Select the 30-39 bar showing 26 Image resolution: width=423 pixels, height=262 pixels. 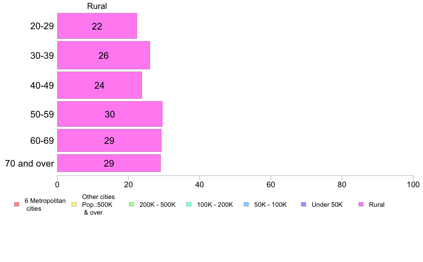104,55
